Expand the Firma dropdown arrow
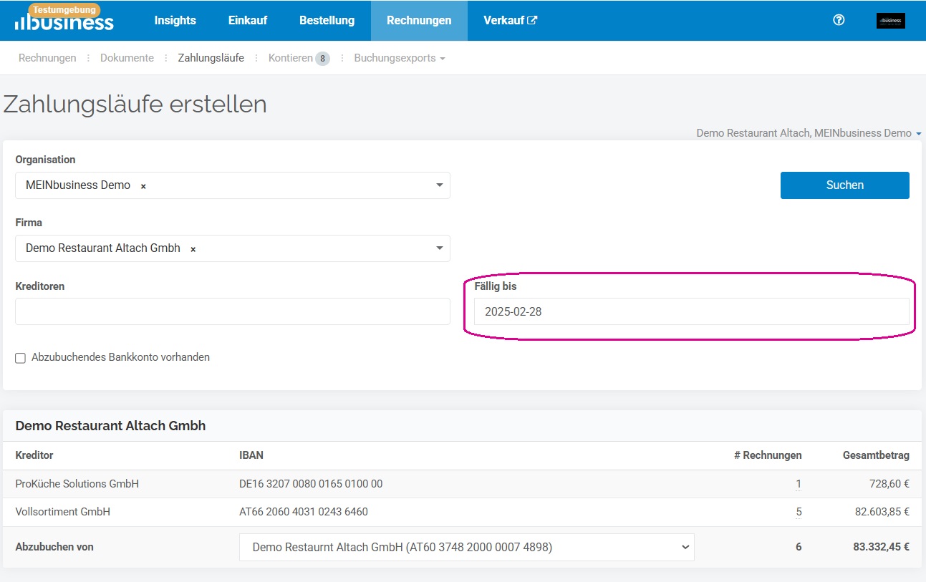926x582 pixels. tap(440, 248)
